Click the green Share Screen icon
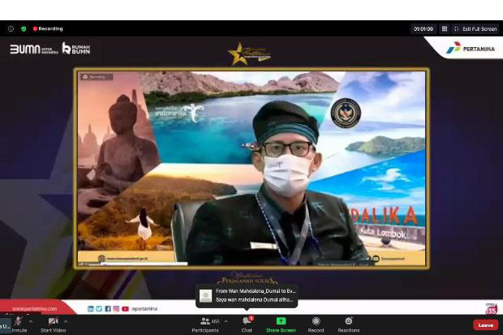503x335 pixels. [x=281, y=321]
